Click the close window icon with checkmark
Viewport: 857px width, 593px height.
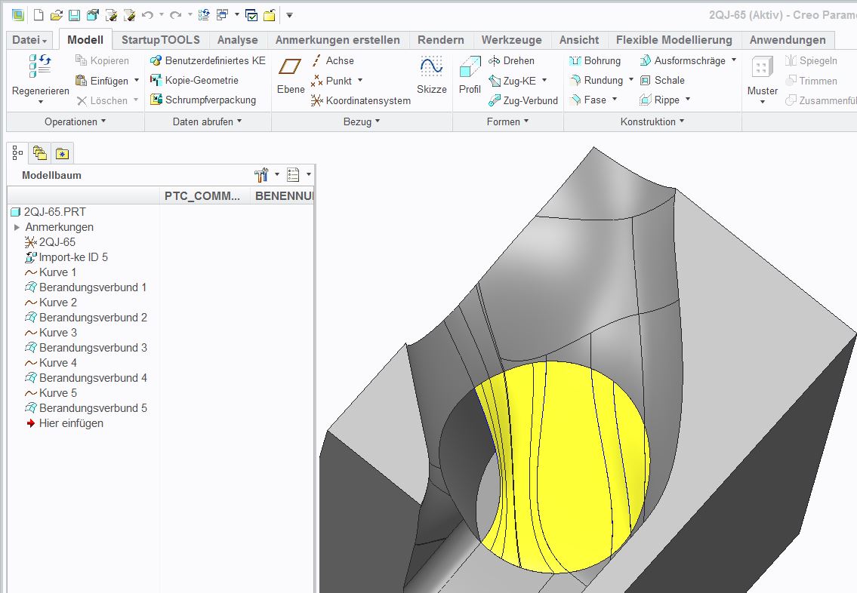[x=251, y=15]
